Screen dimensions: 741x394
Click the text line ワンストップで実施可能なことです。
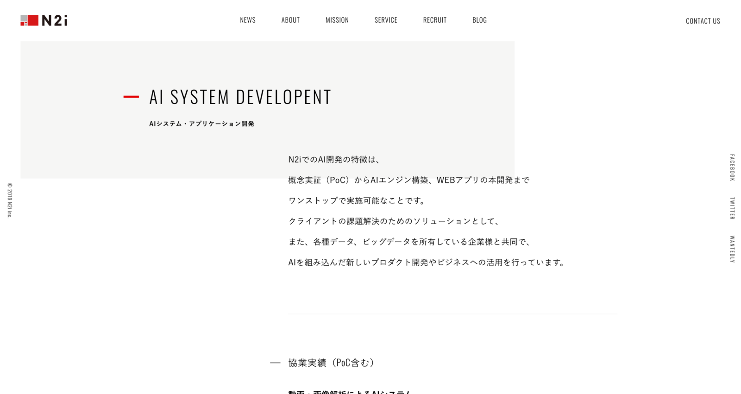357,200
